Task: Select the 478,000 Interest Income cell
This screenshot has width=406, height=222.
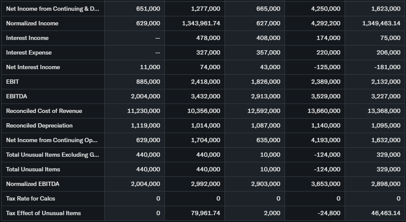Action: point(208,38)
